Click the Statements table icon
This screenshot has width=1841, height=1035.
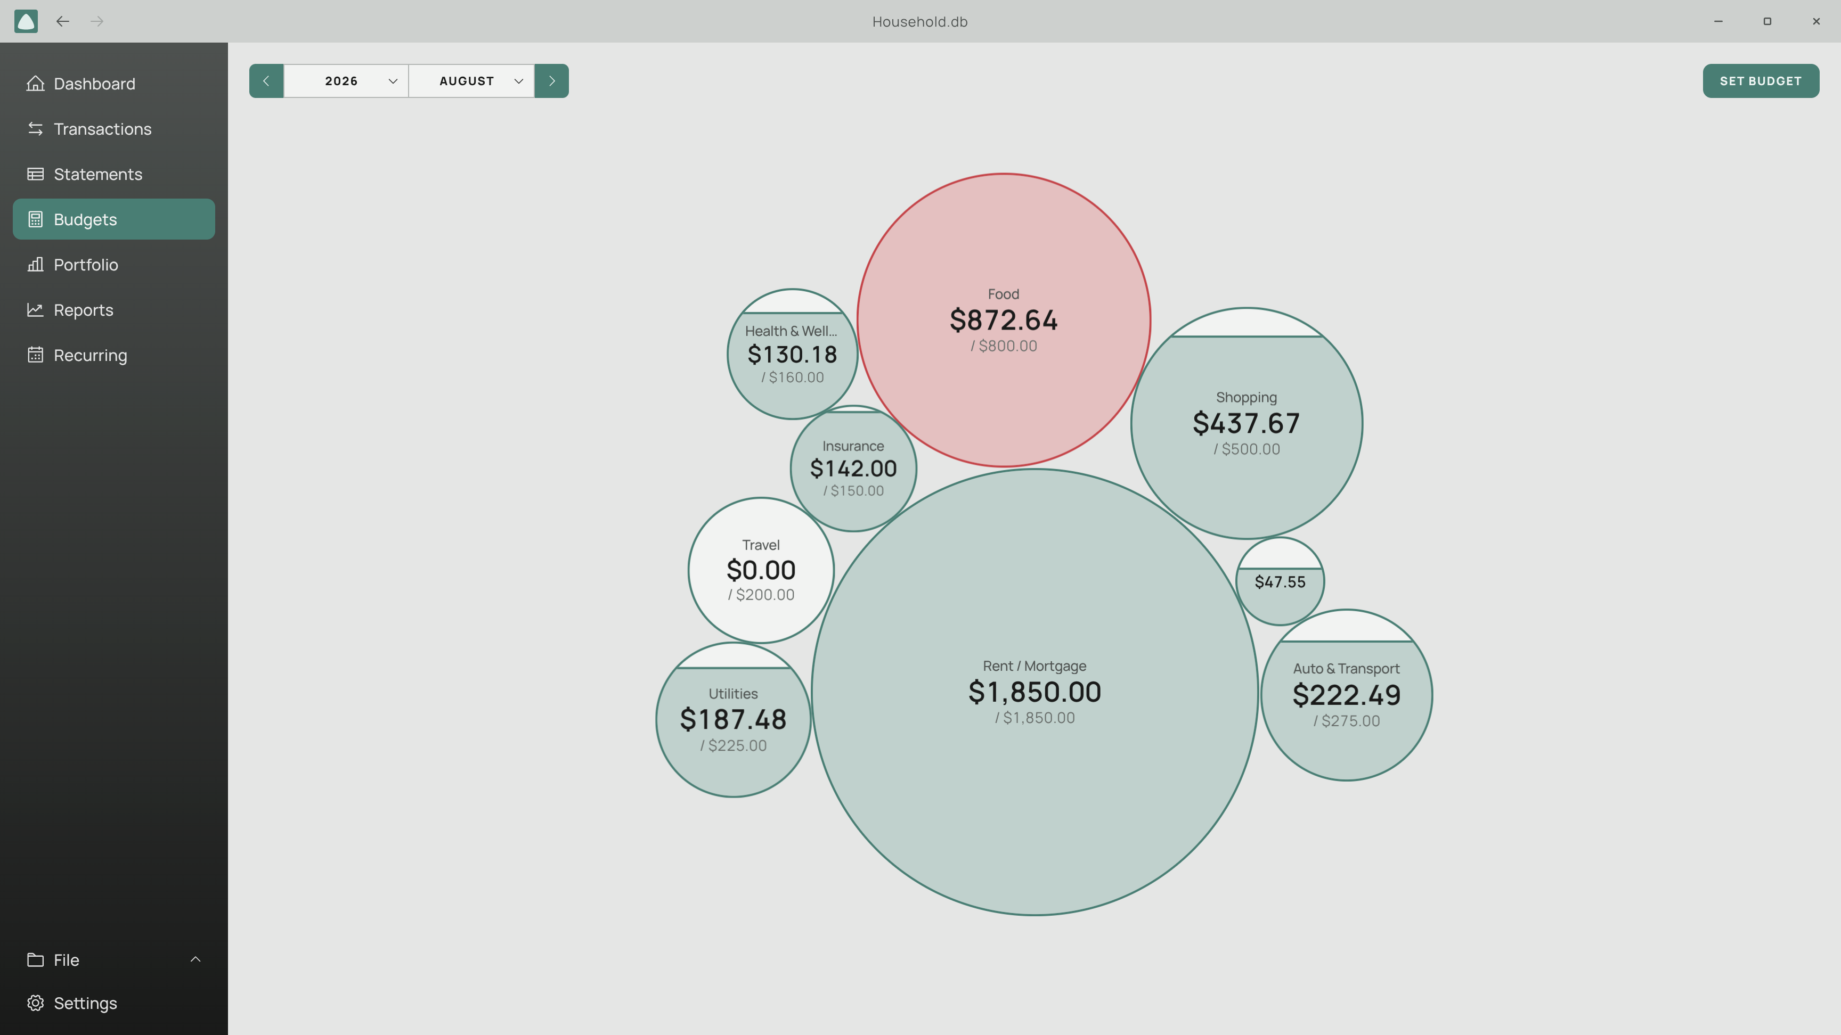[x=35, y=174]
